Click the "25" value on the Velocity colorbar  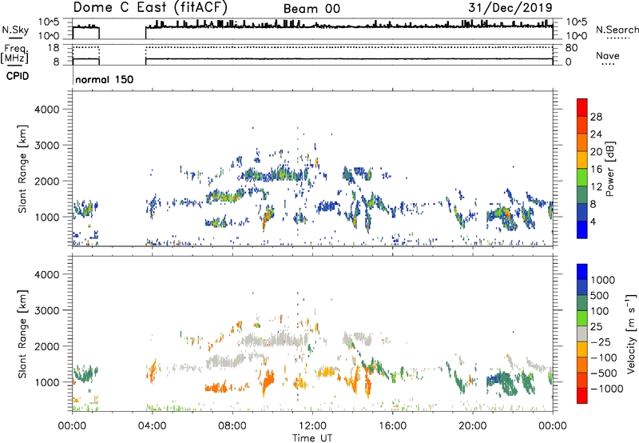coord(597,327)
